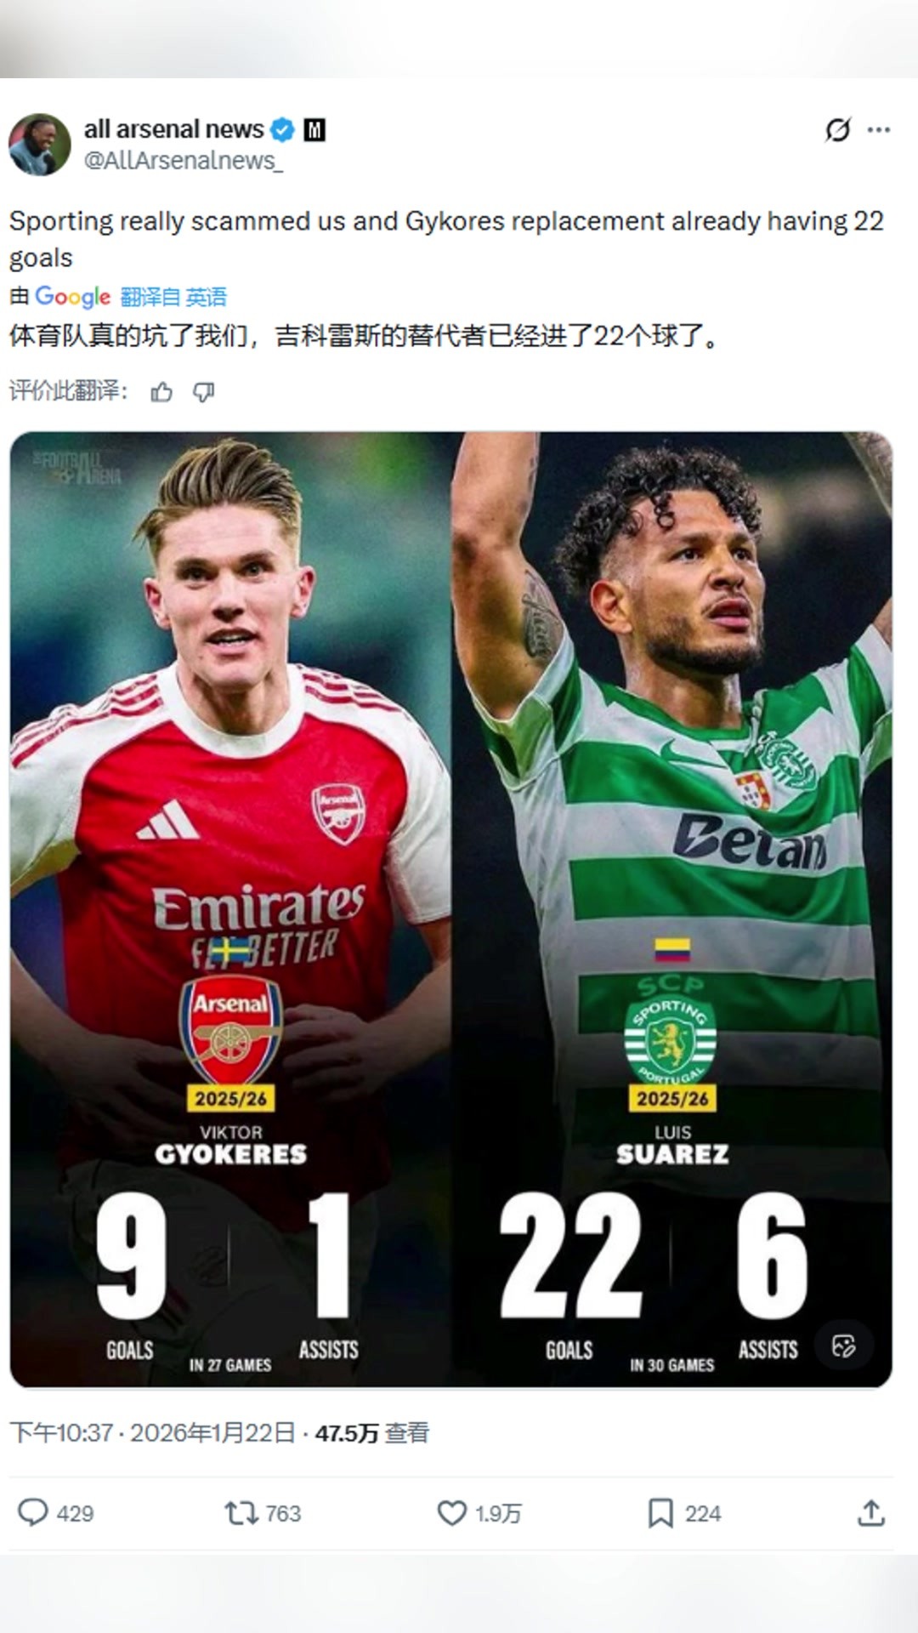Open the @AllArsenalnews_ handle link
Screen dimensions: 918x1633
pyautogui.click(x=184, y=161)
